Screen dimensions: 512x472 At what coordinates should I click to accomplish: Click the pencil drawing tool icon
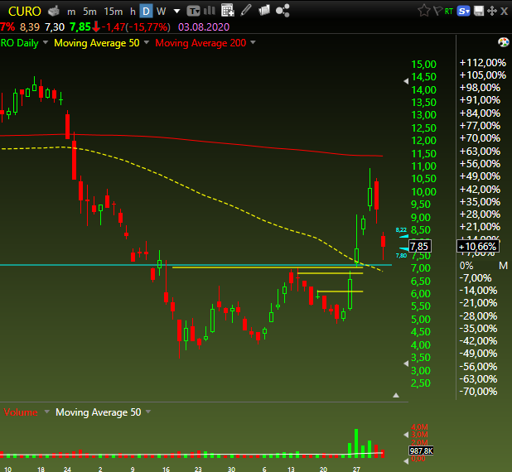coord(245,11)
